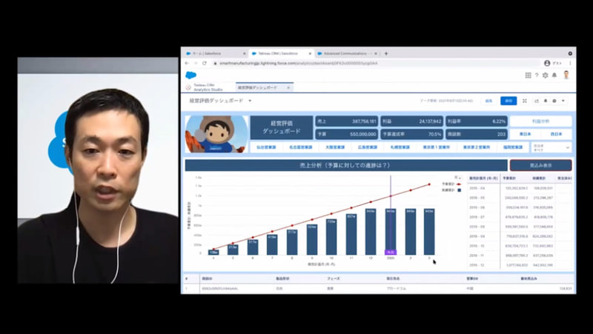This screenshot has height=334, width=593.
Task: Toggle dashboard fullscreen icon
Action: (x=525, y=101)
